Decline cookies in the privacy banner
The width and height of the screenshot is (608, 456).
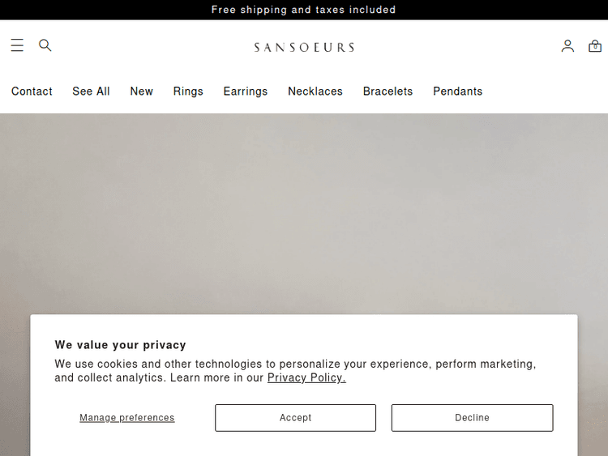(x=472, y=418)
